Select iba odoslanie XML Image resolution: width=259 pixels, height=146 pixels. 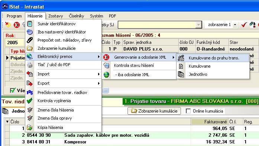(139, 75)
